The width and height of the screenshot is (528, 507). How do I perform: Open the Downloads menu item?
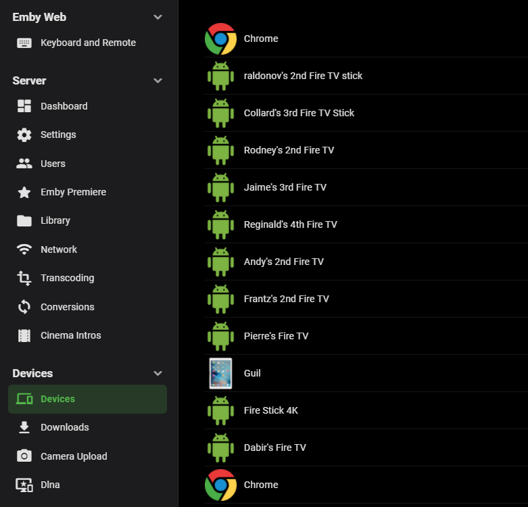point(64,427)
